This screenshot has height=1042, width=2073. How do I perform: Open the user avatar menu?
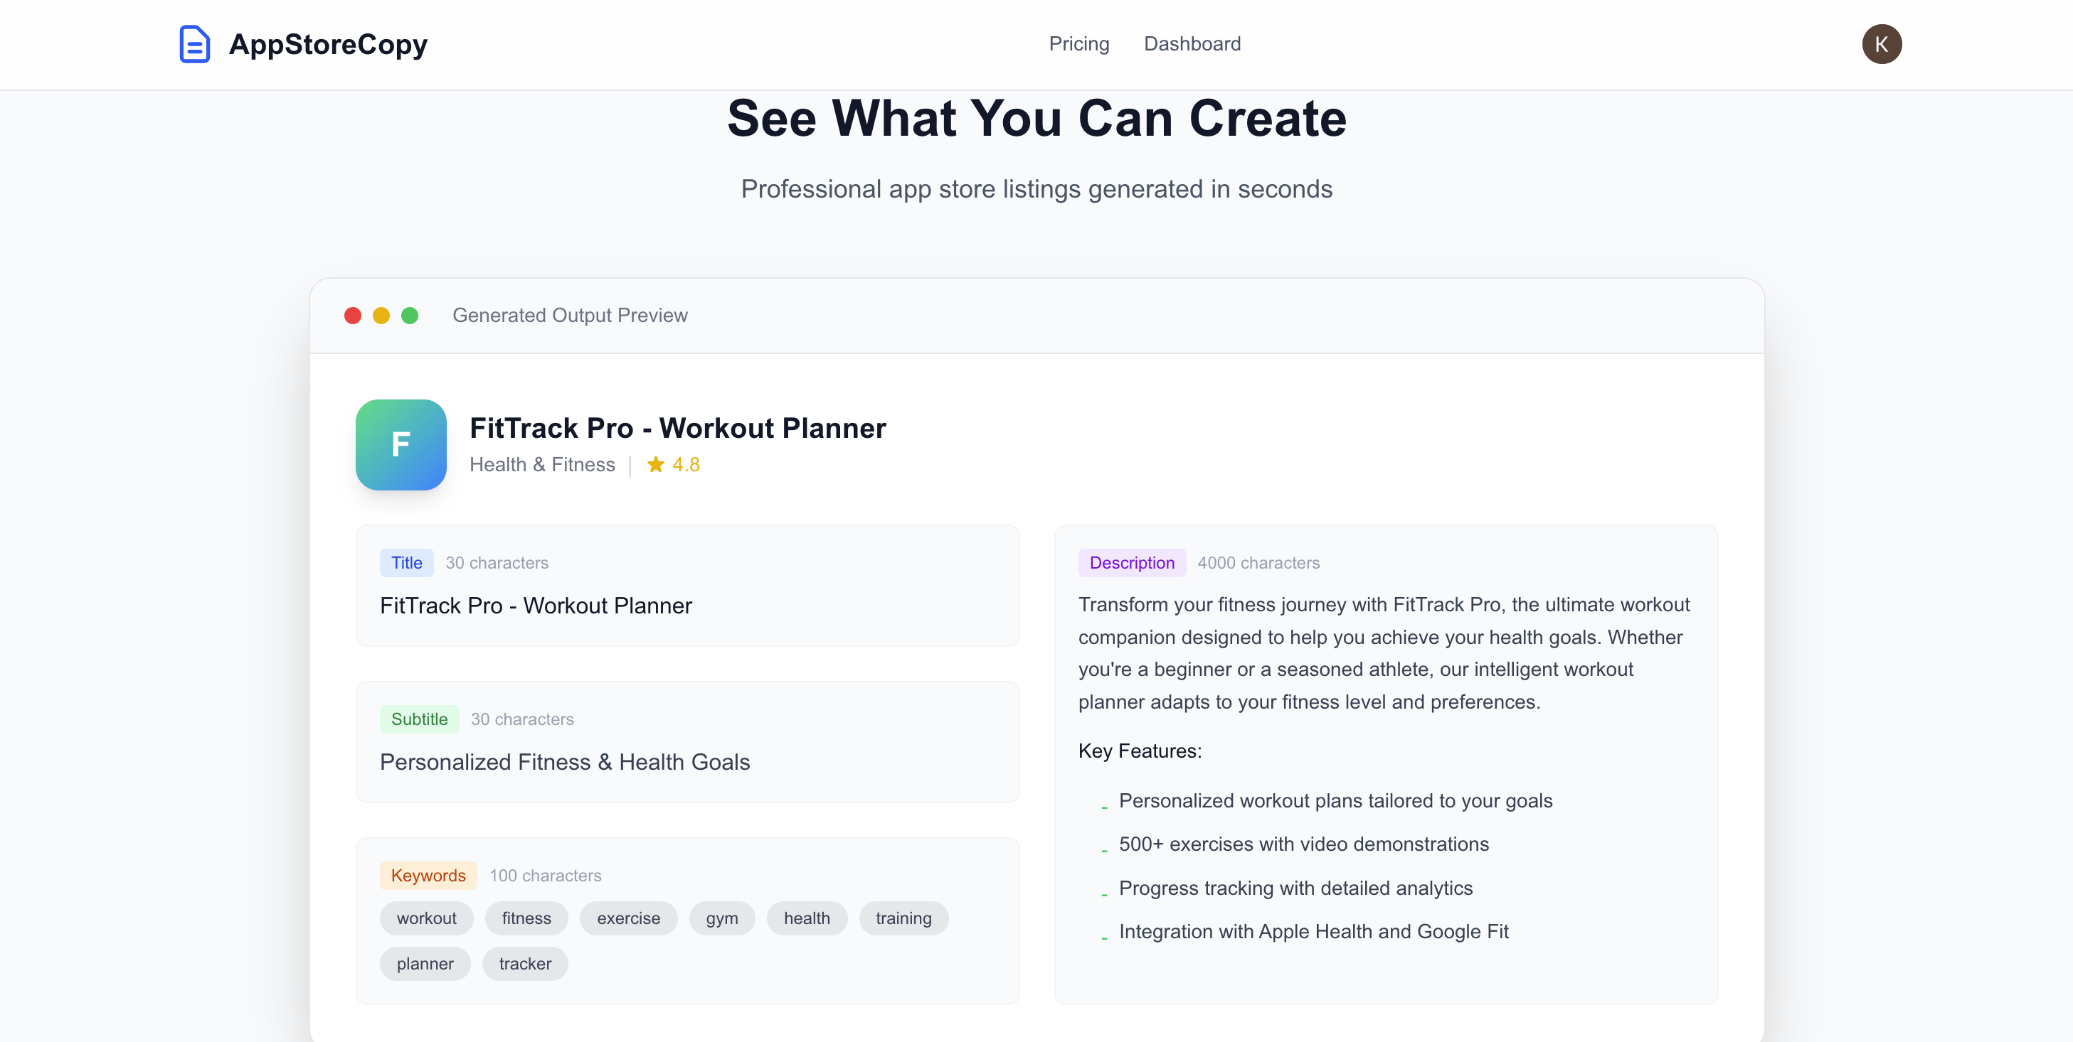[1882, 44]
